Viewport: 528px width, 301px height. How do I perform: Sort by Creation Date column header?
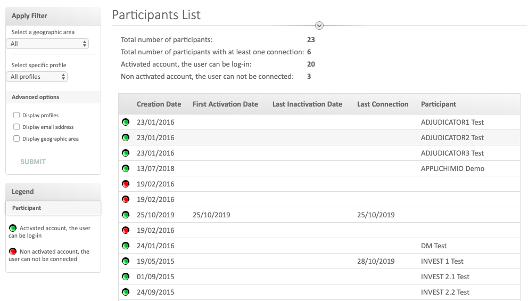coord(159,104)
